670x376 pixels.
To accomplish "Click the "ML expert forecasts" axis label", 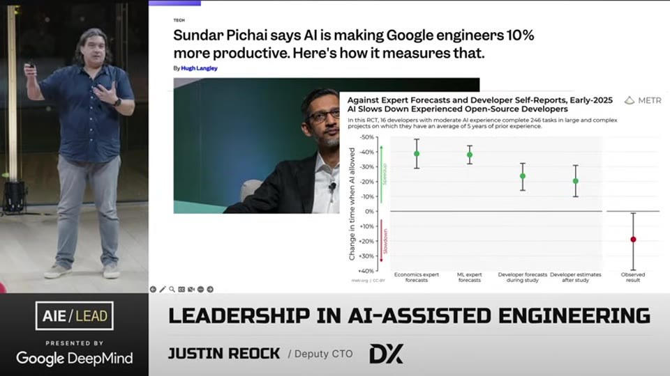I will 470,278.
